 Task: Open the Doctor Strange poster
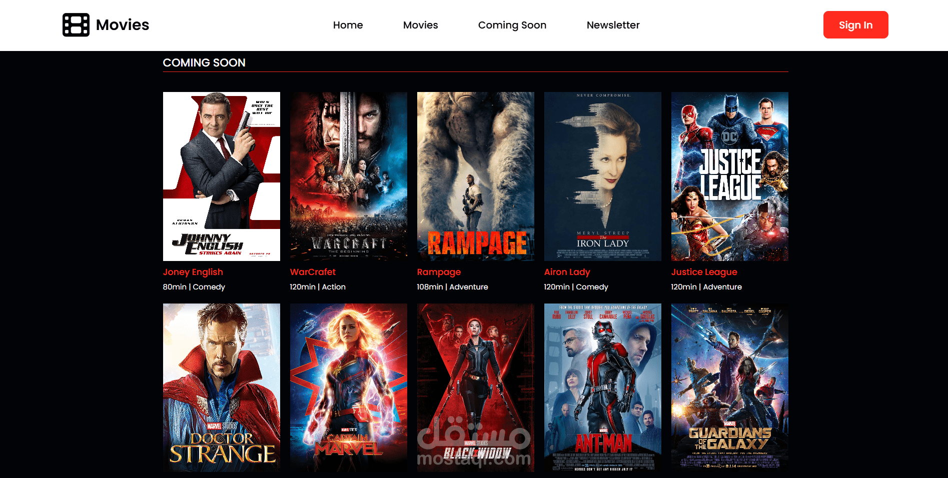point(222,387)
